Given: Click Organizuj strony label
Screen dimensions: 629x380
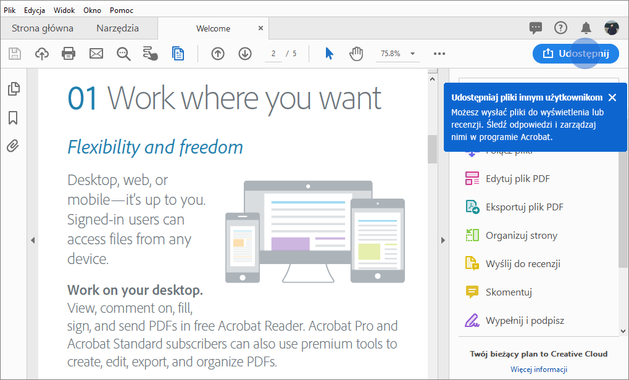Looking at the screenshot, I should click(522, 236).
